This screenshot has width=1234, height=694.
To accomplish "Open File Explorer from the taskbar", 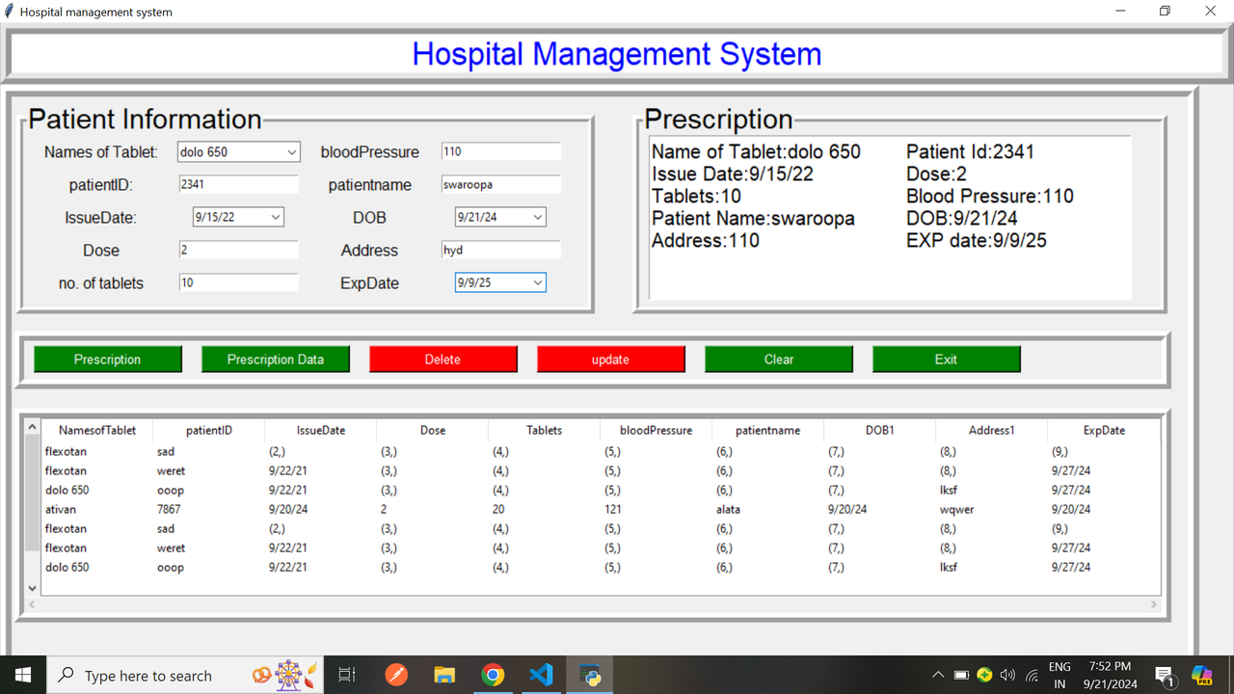I will [x=444, y=675].
